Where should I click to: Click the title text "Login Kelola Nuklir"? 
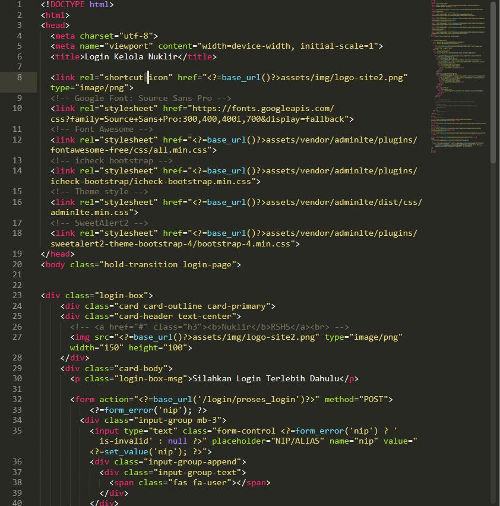(131, 57)
